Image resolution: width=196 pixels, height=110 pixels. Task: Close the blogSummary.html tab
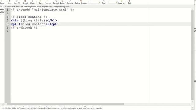70,6
